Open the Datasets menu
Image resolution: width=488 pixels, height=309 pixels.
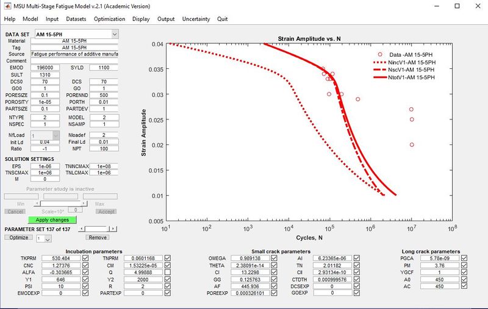click(x=76, y=19)
